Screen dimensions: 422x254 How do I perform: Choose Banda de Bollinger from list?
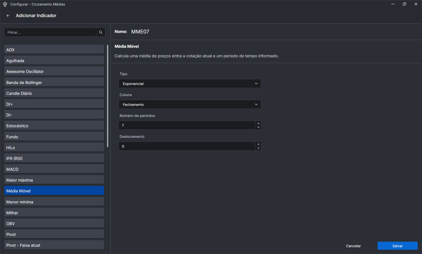54,82
